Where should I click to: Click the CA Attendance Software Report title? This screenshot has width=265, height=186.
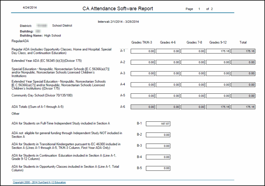(118, 9)
